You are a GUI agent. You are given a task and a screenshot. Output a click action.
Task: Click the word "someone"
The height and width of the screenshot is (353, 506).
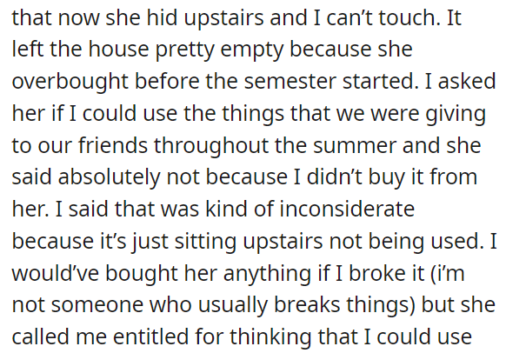click(97, 305)
